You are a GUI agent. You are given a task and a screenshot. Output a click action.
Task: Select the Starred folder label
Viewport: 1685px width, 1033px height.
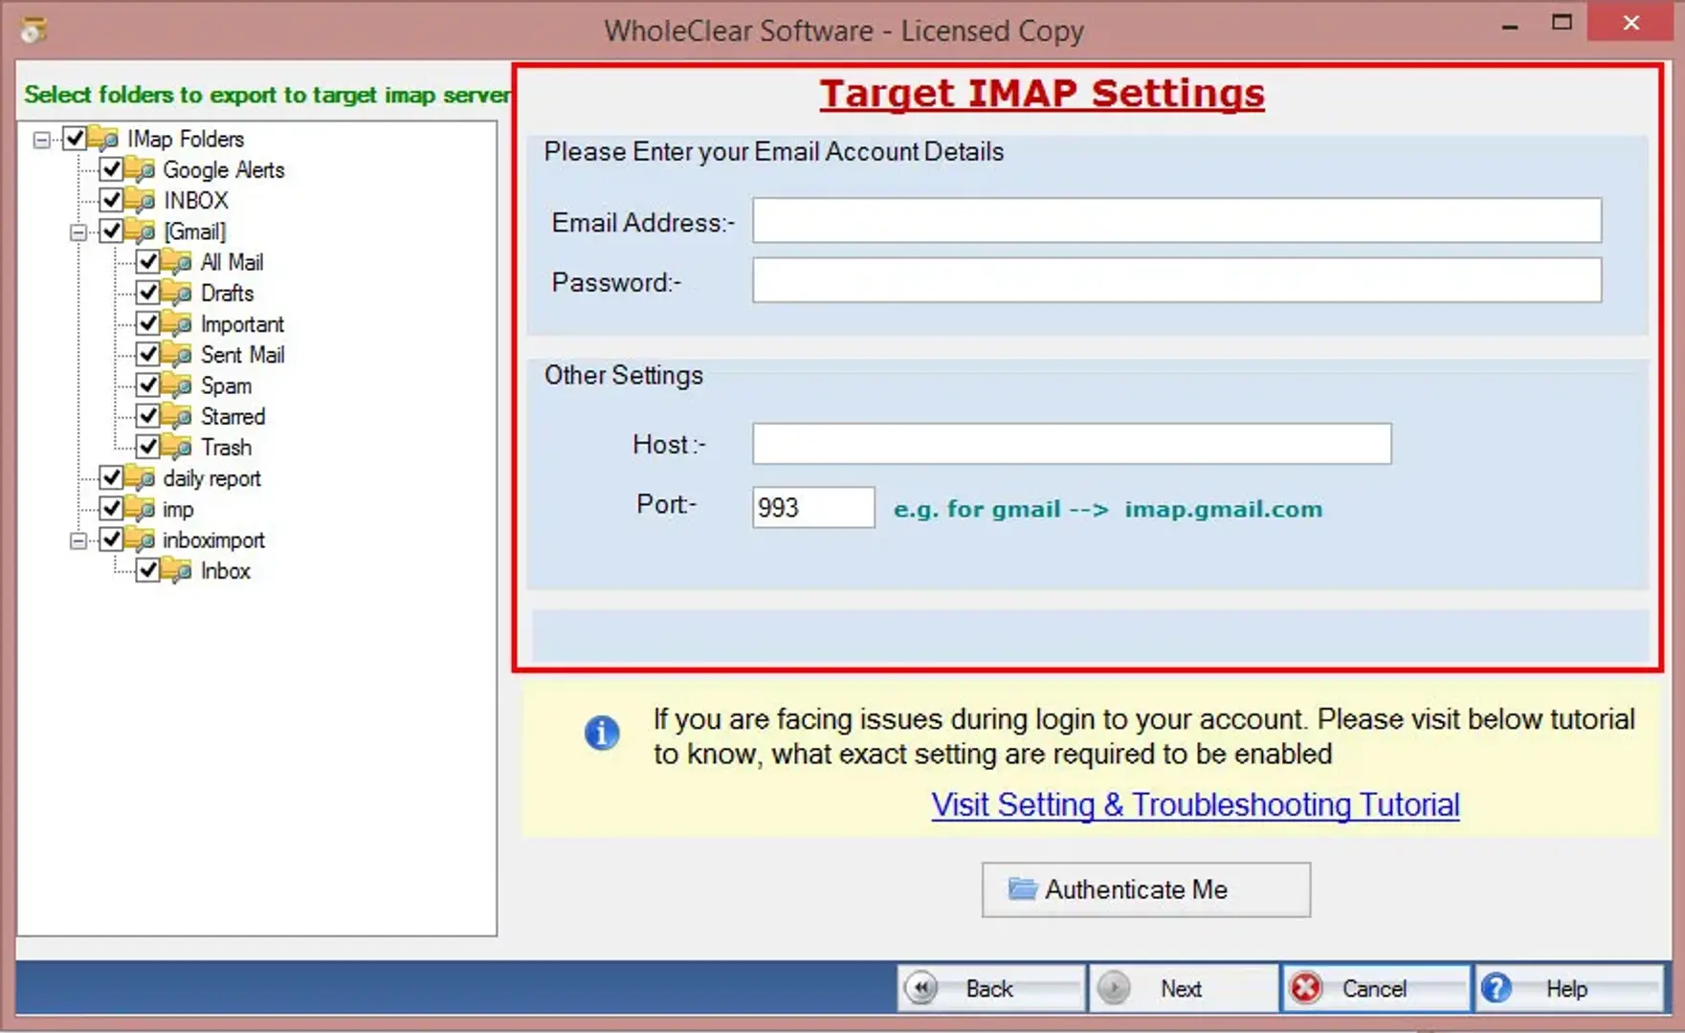click(233, 417)
